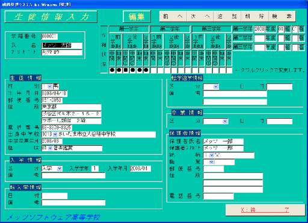Go to previous student with 前へ
This screenshot has height=223, width=308.
click(x=173, y=16)
